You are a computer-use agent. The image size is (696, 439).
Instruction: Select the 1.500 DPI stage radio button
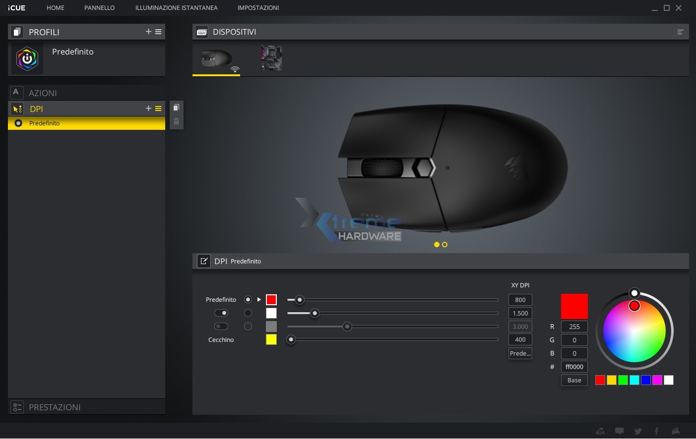[x=248, y=313]
